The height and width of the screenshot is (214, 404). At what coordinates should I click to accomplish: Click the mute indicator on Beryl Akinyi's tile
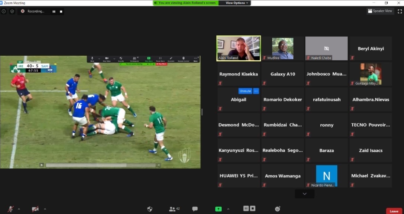pos(352,58)
